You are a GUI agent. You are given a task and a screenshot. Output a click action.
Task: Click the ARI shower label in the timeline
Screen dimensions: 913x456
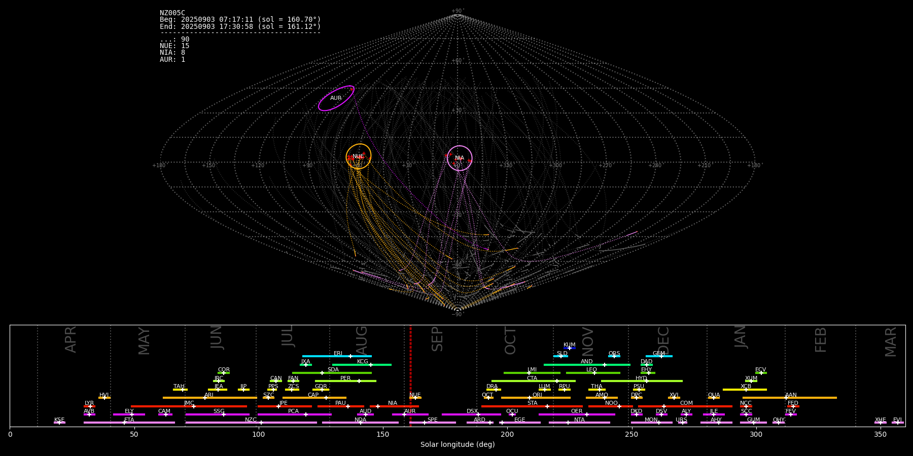[209, 395]
